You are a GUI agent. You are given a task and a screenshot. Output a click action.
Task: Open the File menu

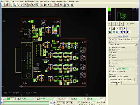(3, 1)
